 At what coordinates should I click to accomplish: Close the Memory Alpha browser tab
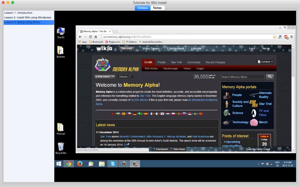110,31
